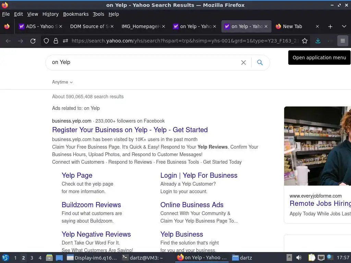Viewport: 351px width, 263px height.
Task: Reload the current page
Action: click(33, 41)
